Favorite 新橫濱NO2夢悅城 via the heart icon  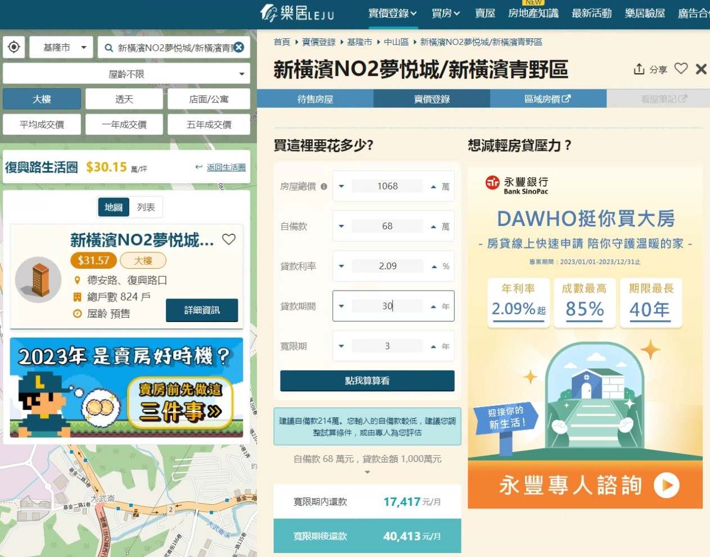click(229, 239)
